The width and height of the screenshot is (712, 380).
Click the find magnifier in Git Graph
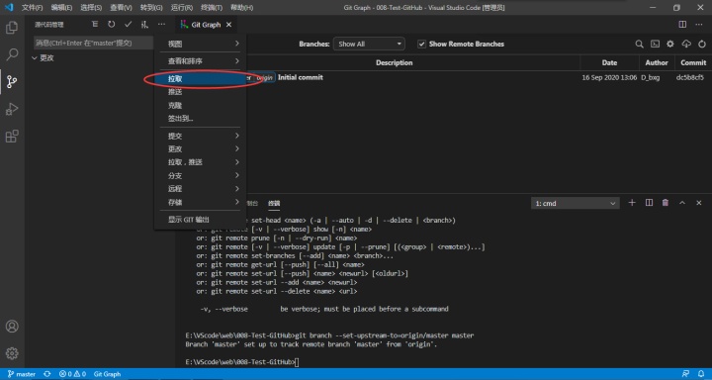pyautogui.click(x=639, y=45)
